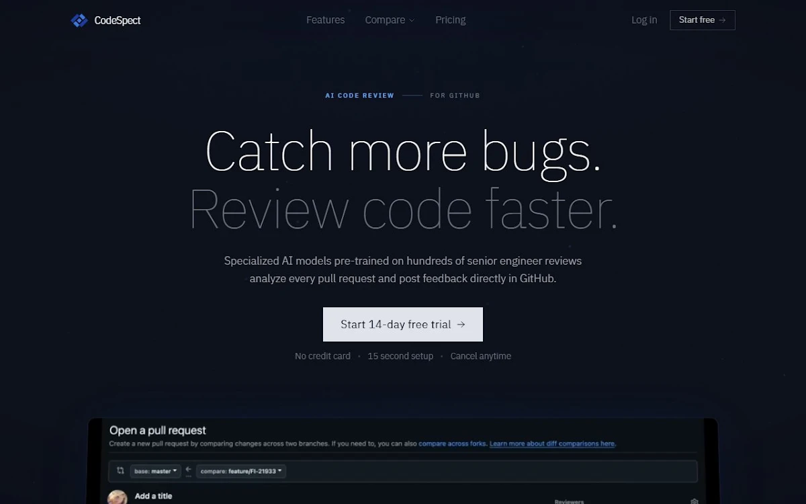Click the AI CODE REVIEW label
The height and width of the screenshot is (504, 806).
(x=359, y=95)
